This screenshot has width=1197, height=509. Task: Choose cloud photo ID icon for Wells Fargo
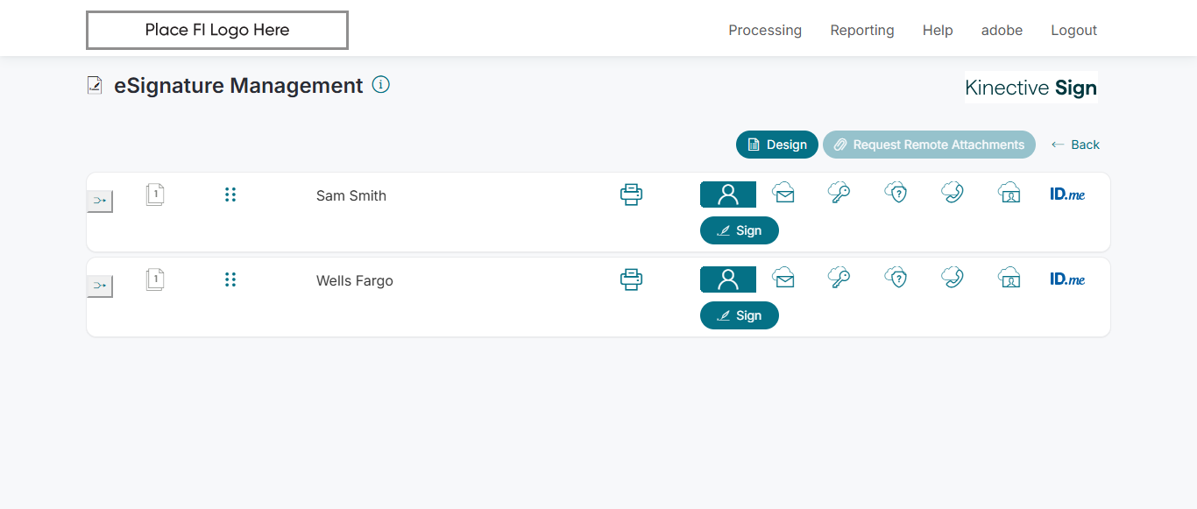tap(1009, 279)
